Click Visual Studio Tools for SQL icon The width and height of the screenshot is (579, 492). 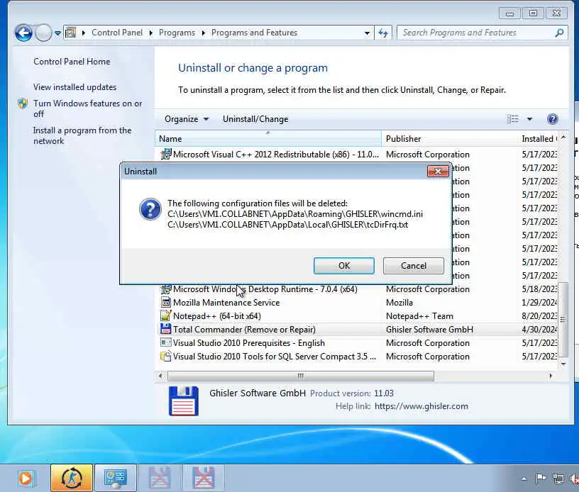tap(166, 357)
